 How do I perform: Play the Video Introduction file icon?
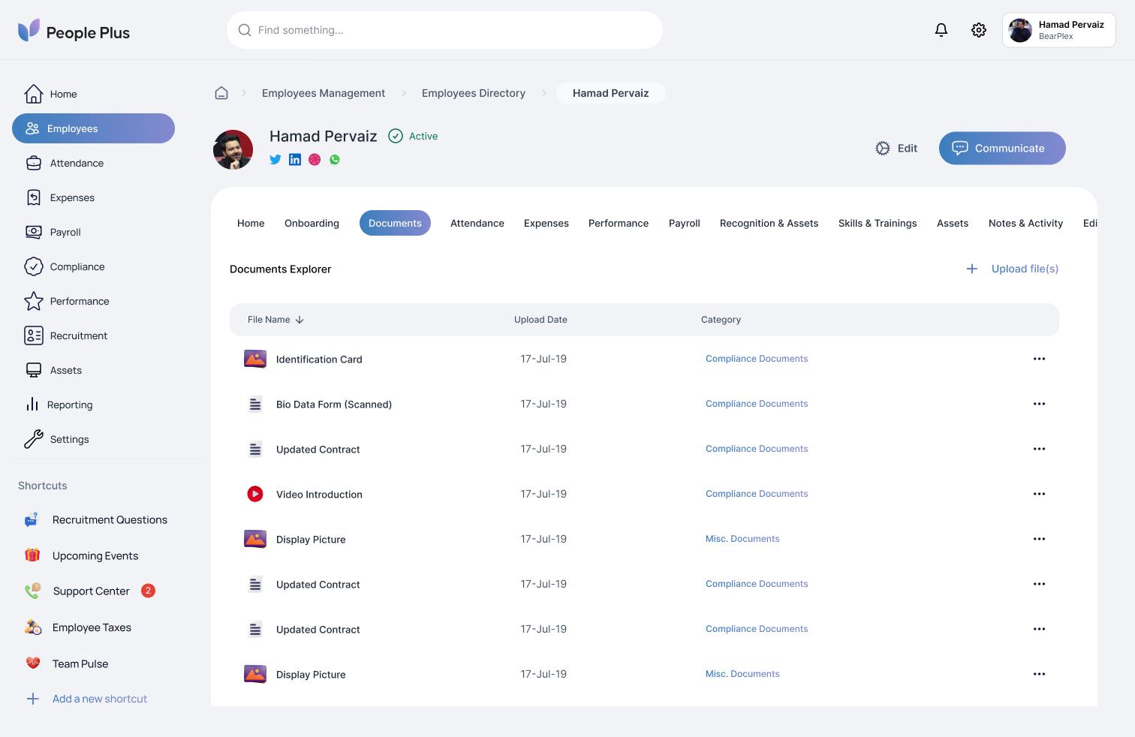click(255, 494)
